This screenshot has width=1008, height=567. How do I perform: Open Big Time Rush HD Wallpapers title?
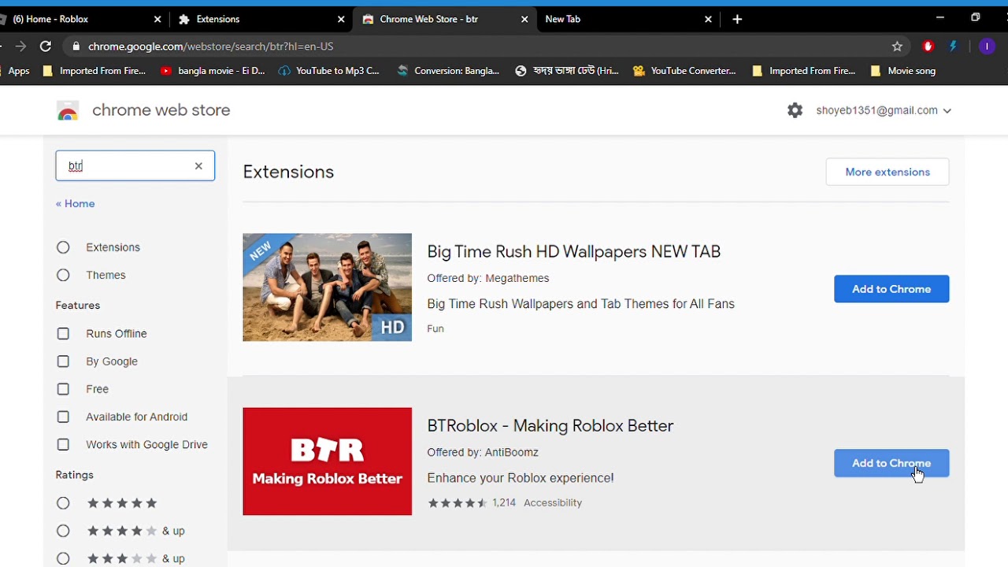tap(573, 251)
